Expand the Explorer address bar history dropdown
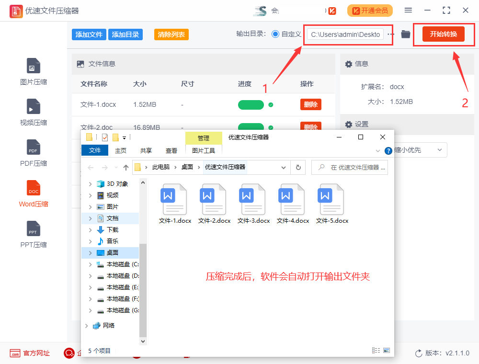 coord(284,167)
